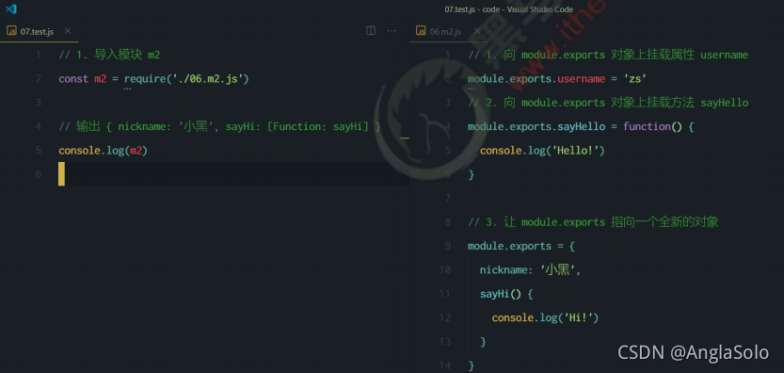Click 'username' in module.exports.username line
Viewport: 784px width, 373px height.
581,79
